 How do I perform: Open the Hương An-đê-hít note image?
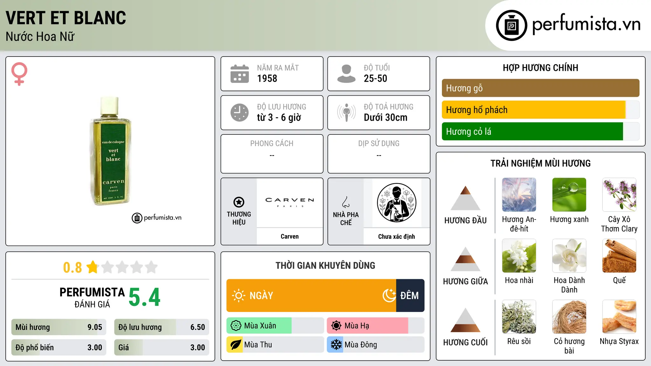pyautogui.click(x=519, y=195)
